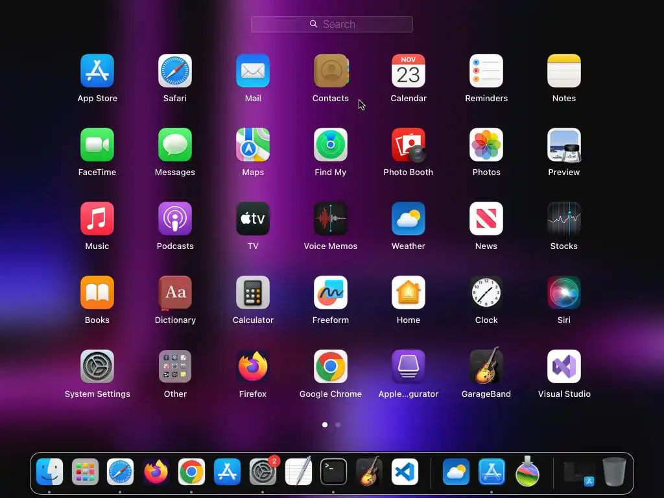The width and height of the screenshot is (664, 498).
Task: Launch Visual Studio
Action: point(564,366)
